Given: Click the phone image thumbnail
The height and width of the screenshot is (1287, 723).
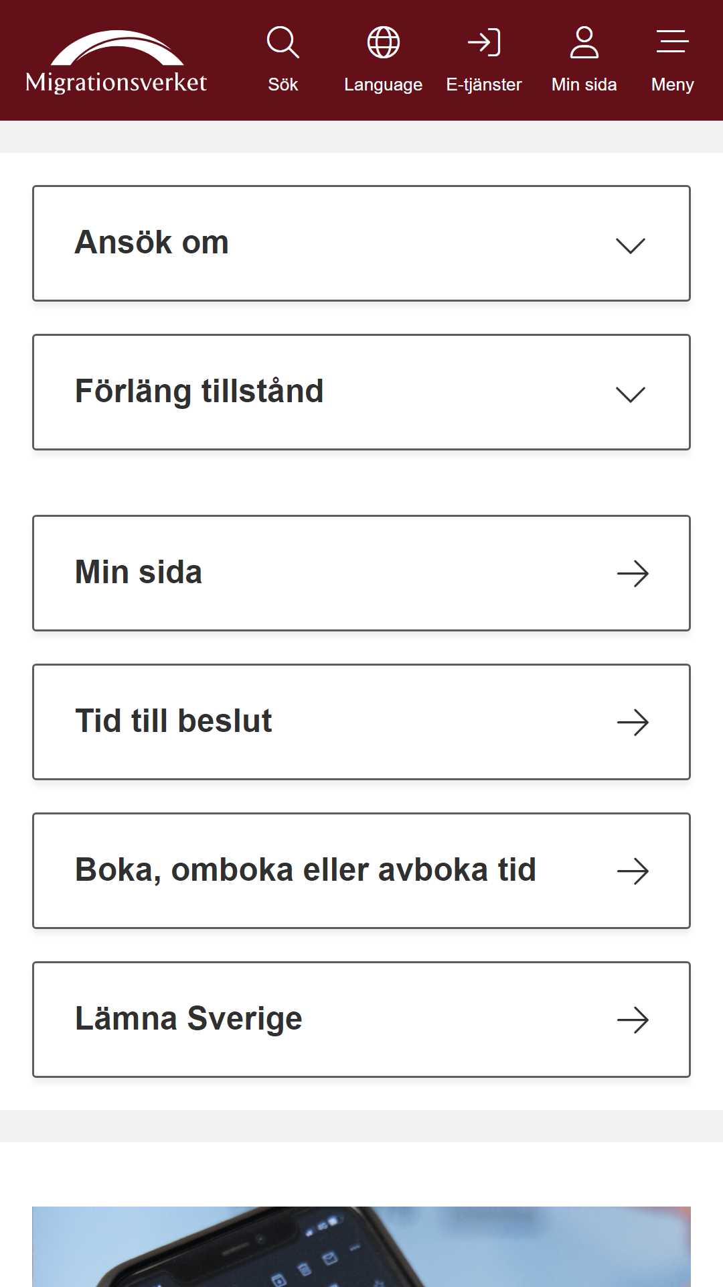Looking at the screenshot, I should (361, 1247).
